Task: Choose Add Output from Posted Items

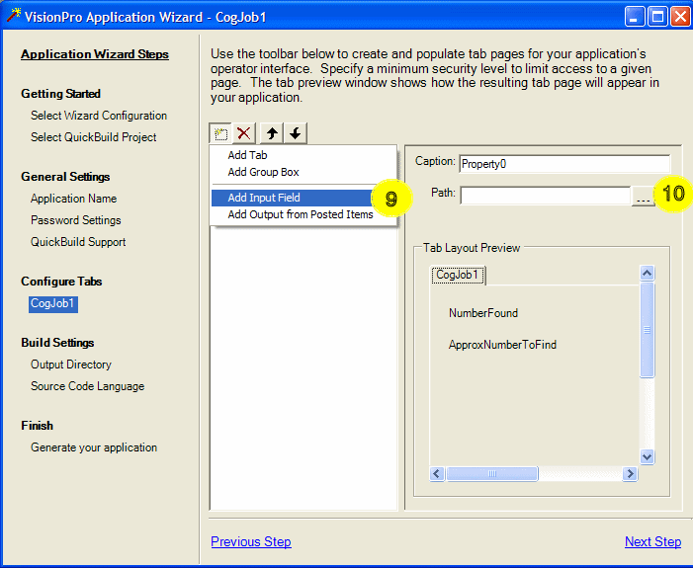Action: [301, 214]
